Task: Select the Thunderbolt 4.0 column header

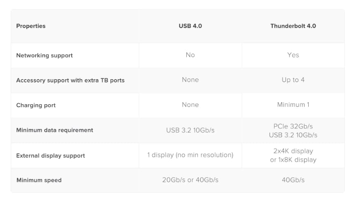Action: pyautogui.click(x=293, y=26)
